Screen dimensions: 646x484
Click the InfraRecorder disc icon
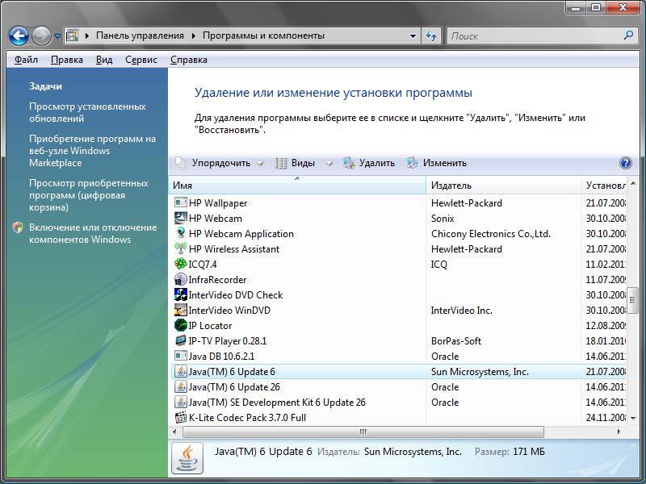(181, 279)
